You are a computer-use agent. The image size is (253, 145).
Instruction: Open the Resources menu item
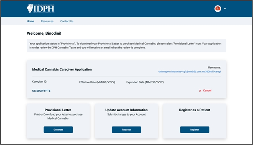pyautogui.click(x=47, y=21)
